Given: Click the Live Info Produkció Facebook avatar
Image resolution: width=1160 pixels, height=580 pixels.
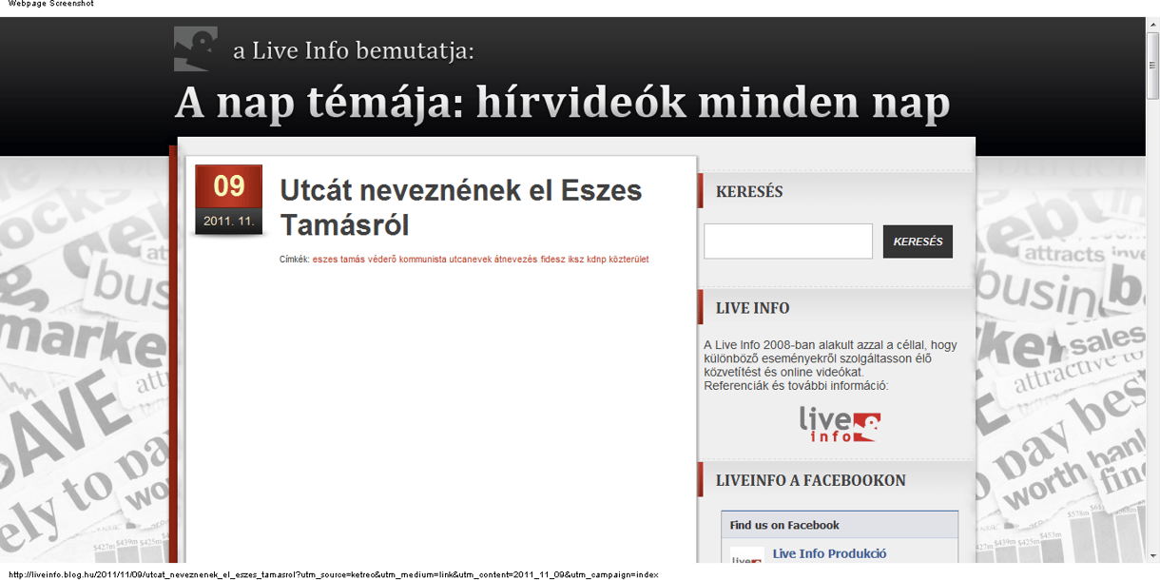Looking at the screenshot, I should 747,554.
